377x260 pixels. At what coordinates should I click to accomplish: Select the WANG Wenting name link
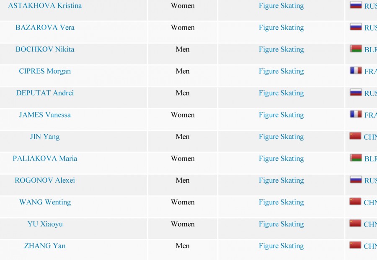[45, 202]
